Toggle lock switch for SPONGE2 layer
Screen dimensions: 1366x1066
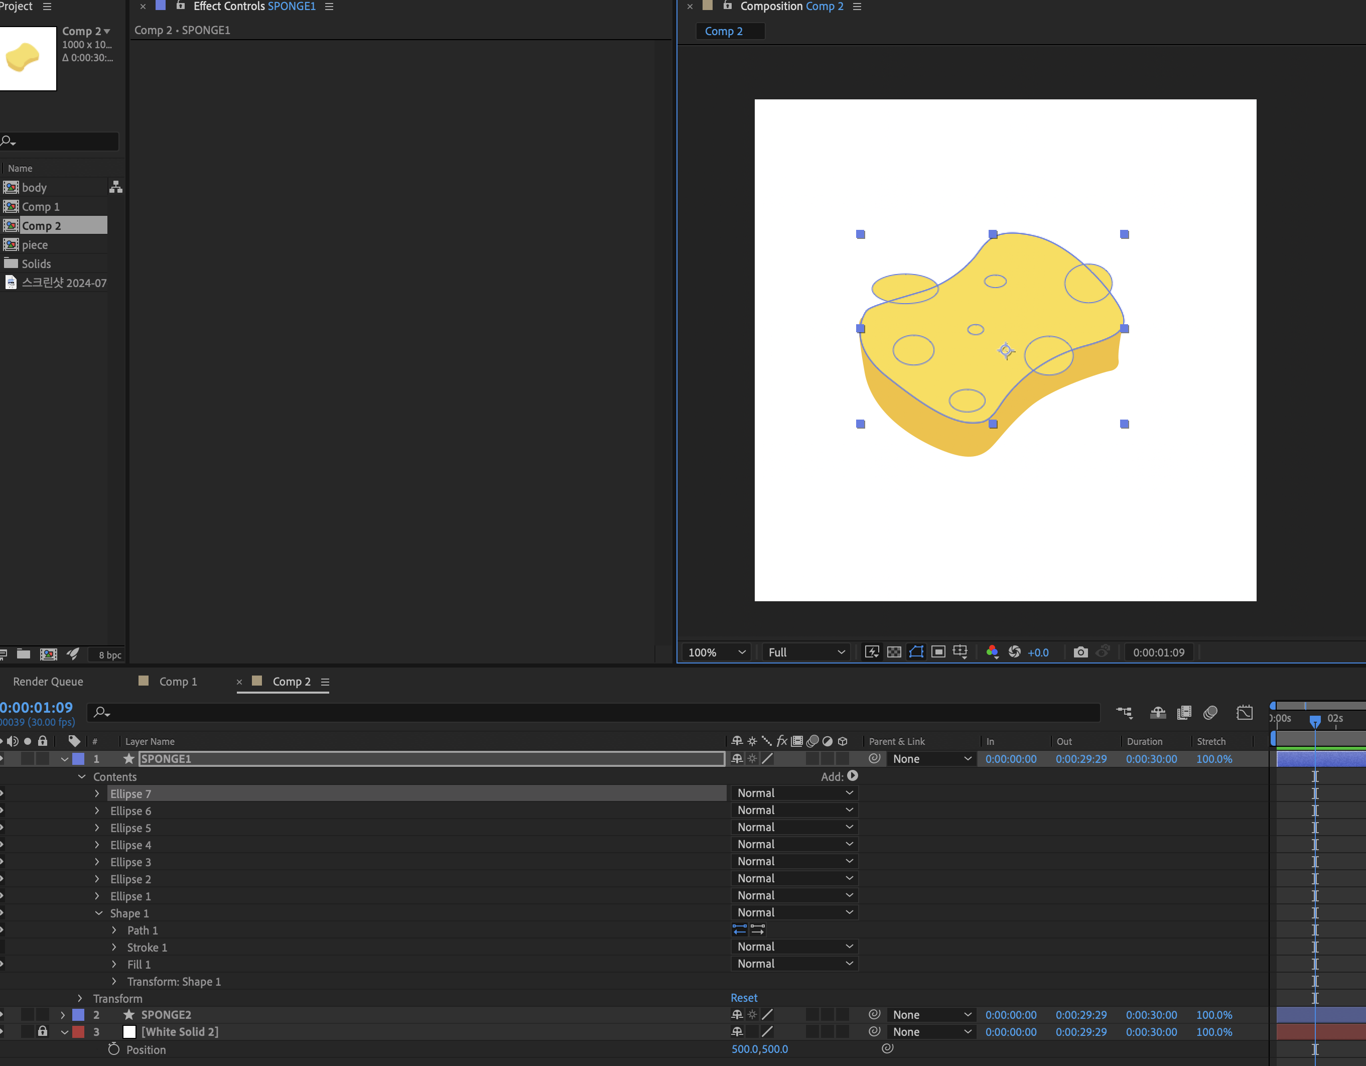[43, 1014]
